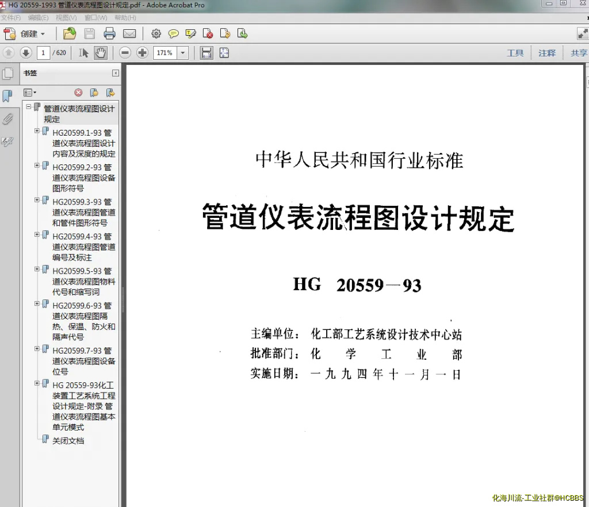Go to next page with down arrow
This screenshot has width=589, height=507.
tap(25, 53)
